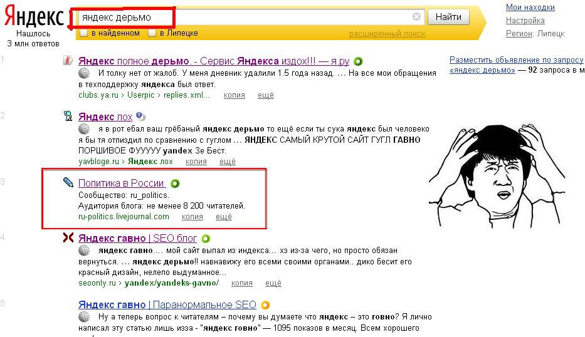585x337 pixels.
Task: Open 'Настройка' link
Action: pos(525,21)
